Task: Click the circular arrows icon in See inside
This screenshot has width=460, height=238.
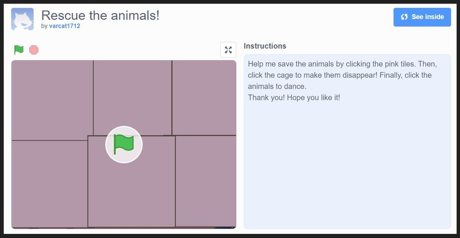Action: 404,17
